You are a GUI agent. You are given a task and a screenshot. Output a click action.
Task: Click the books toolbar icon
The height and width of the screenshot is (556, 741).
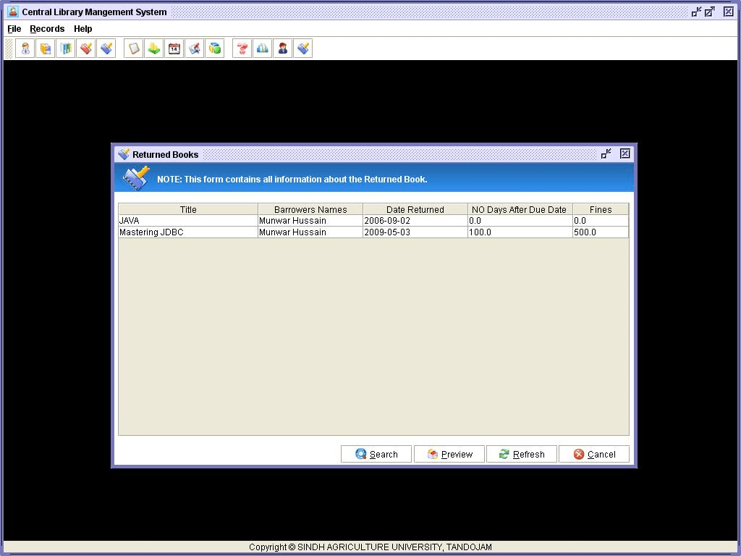point(66,49)
